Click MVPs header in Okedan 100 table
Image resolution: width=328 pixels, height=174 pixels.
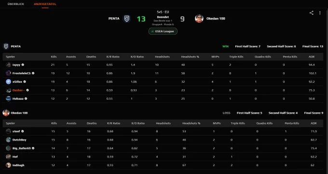tap(217, 123)
